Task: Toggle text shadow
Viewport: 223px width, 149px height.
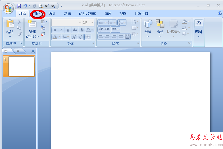Action: 82,30
